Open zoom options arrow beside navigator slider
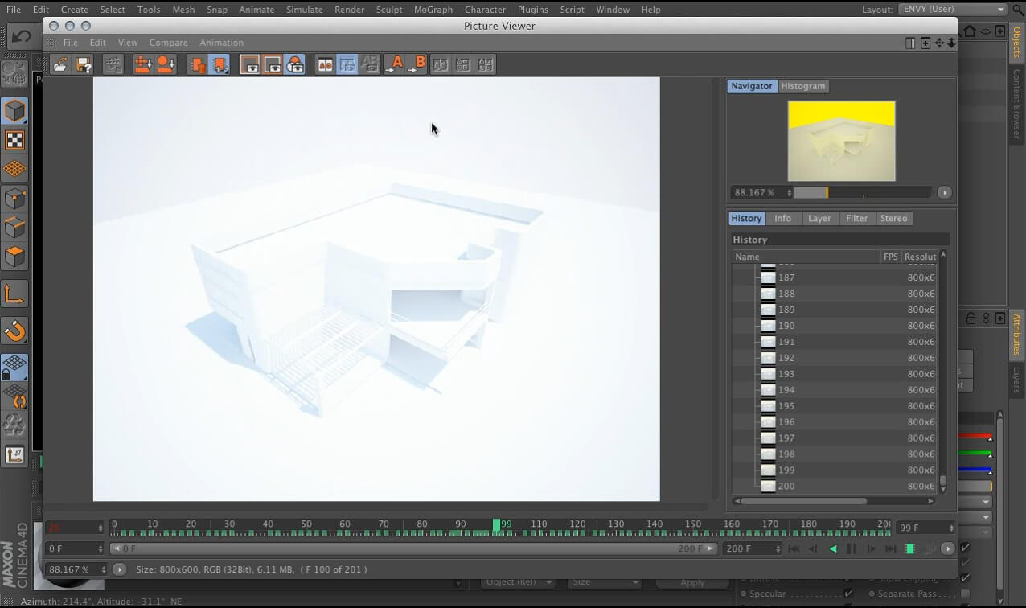 (944, 193)
